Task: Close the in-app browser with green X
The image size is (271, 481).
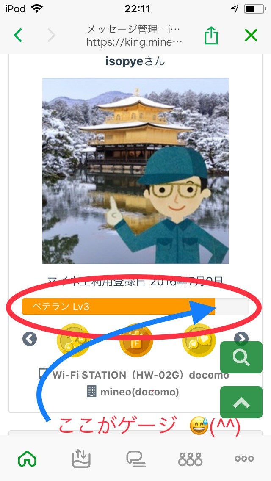Action: tap(251, 36)
